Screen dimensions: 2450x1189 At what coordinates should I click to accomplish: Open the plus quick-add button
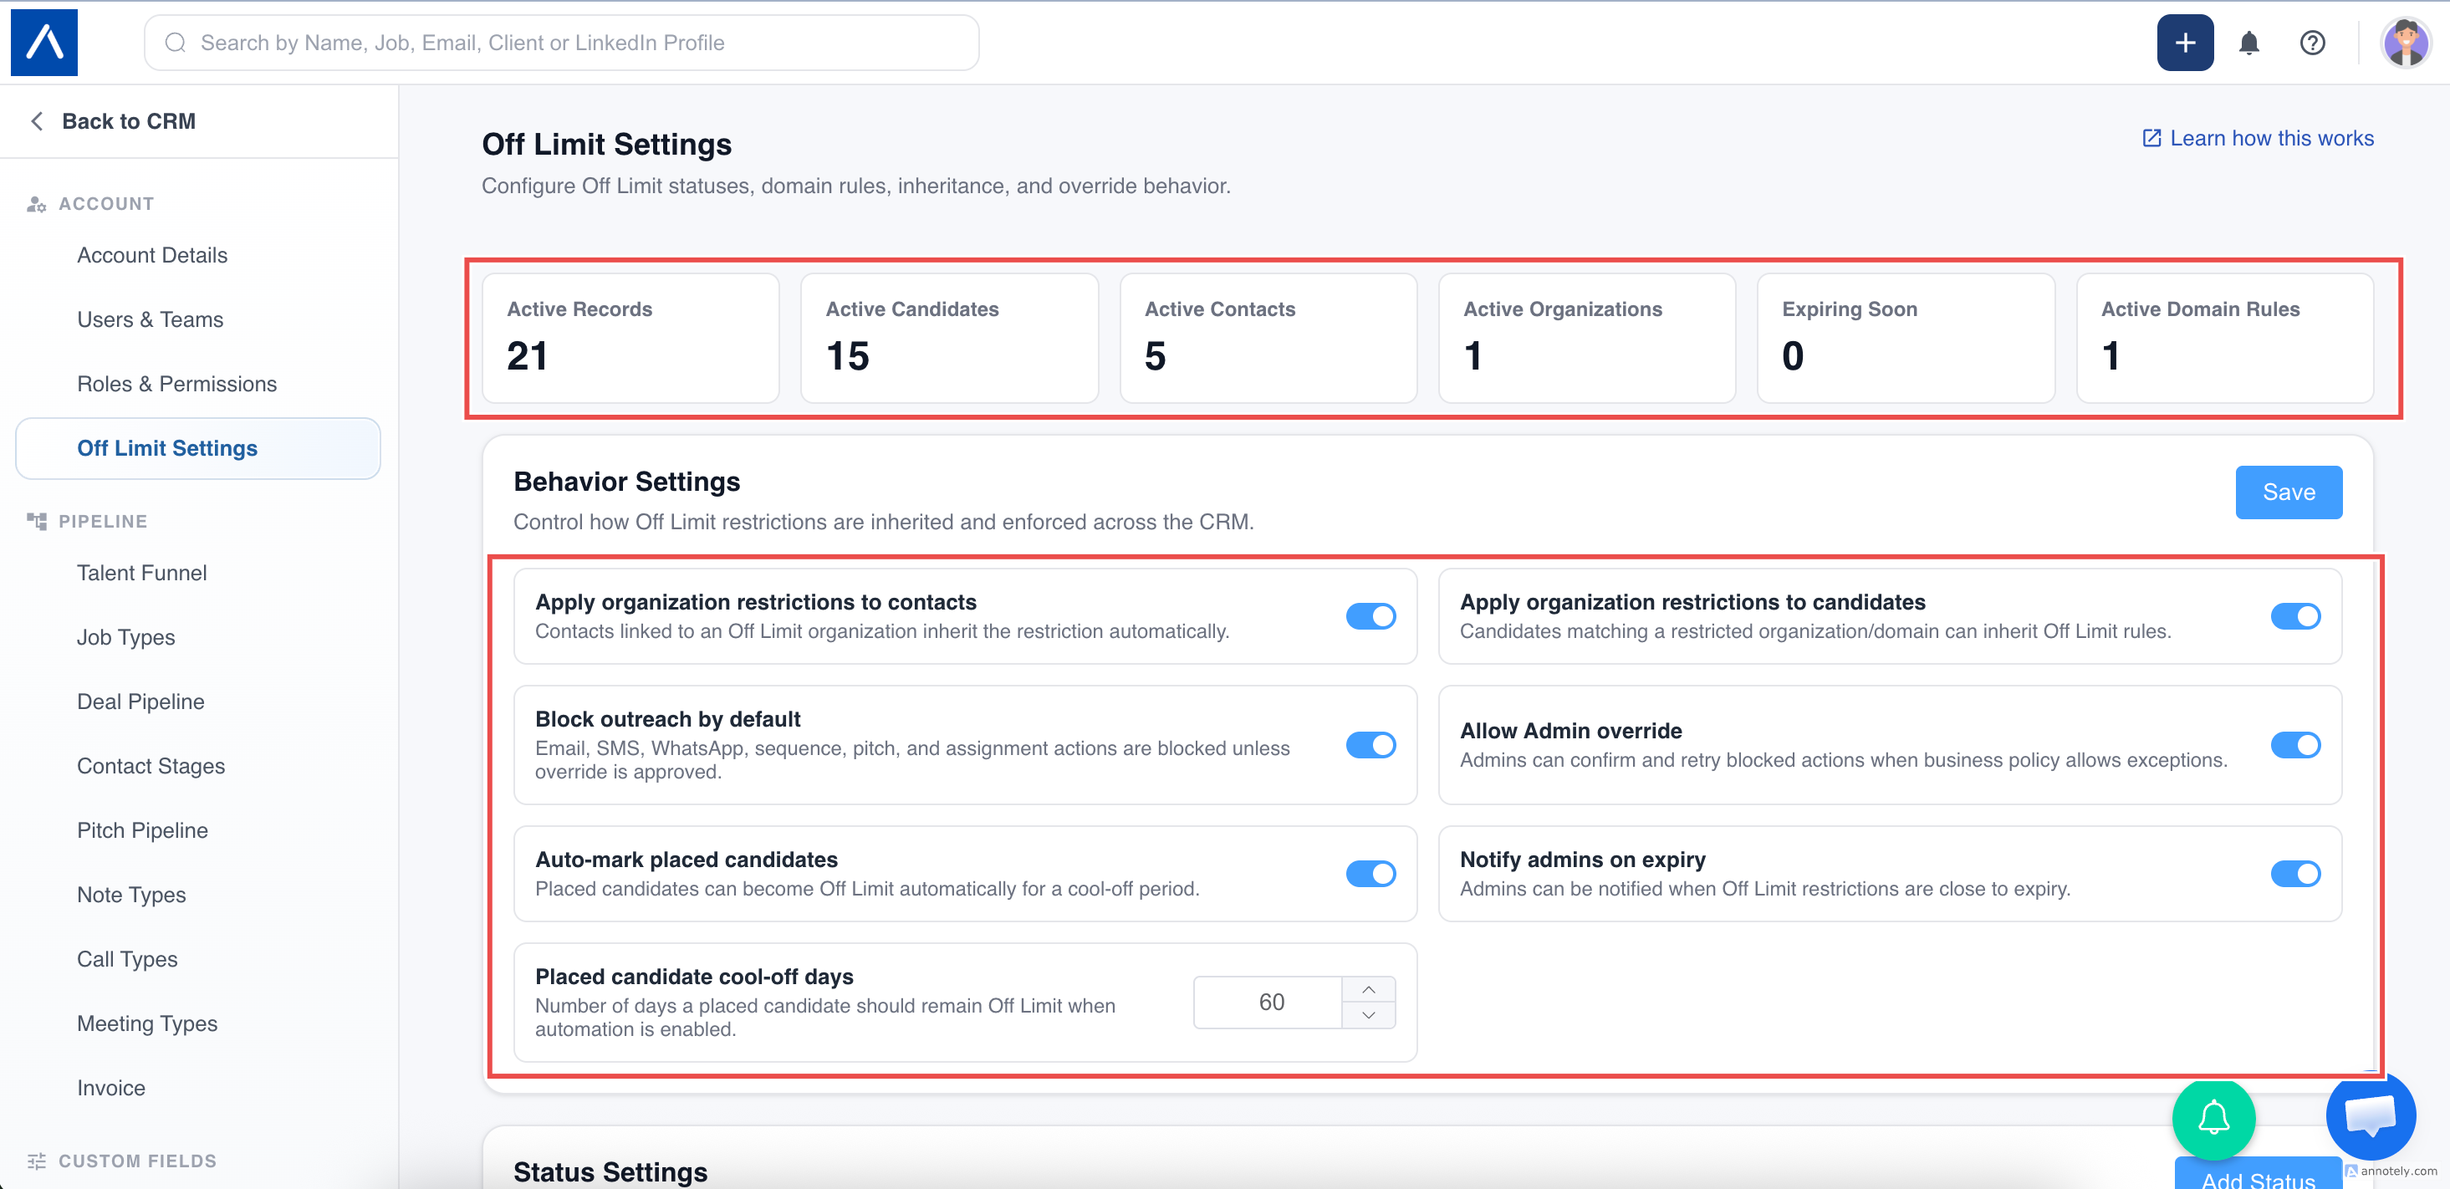pos(2185,43)
